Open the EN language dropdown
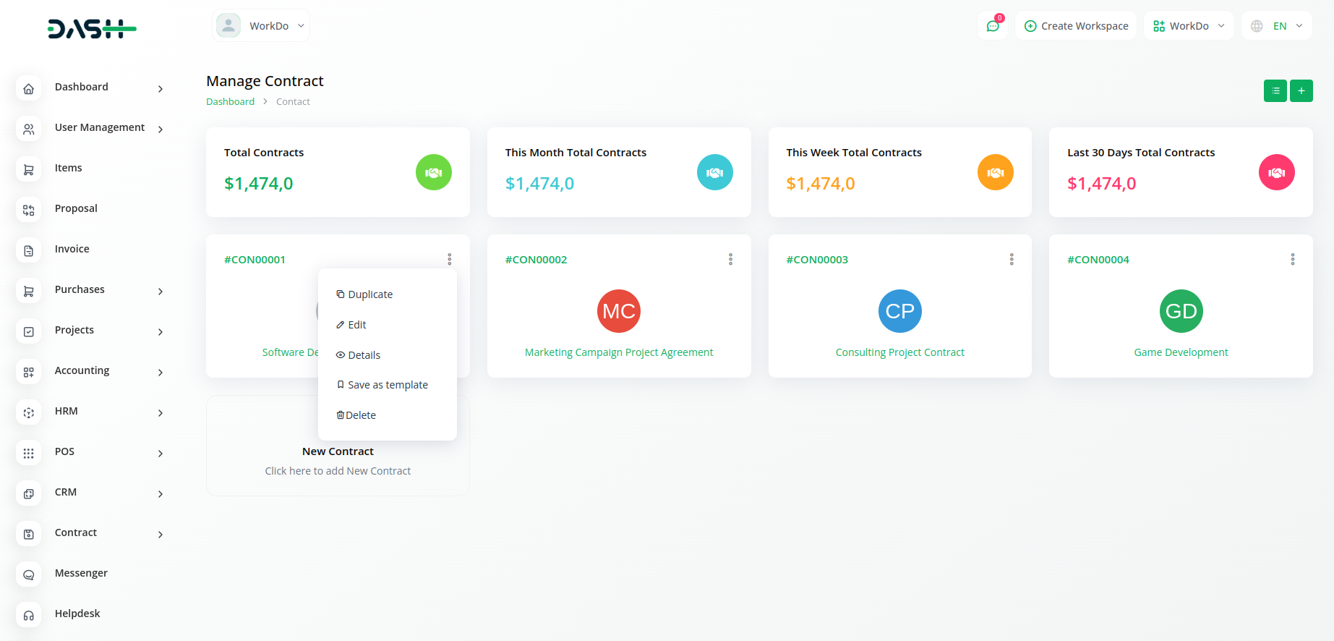 coord(1277,26)
